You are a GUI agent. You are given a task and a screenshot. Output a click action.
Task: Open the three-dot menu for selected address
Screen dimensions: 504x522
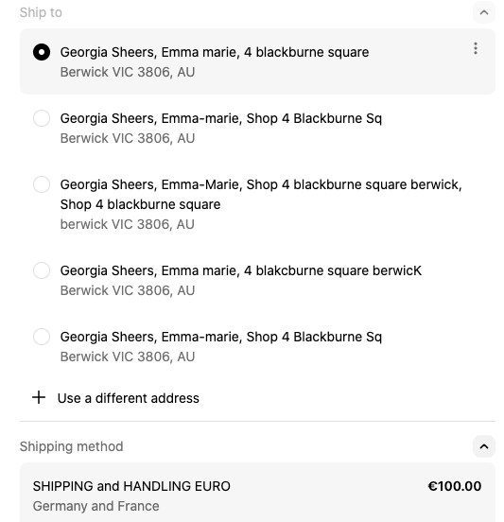(x=476, y=48)
